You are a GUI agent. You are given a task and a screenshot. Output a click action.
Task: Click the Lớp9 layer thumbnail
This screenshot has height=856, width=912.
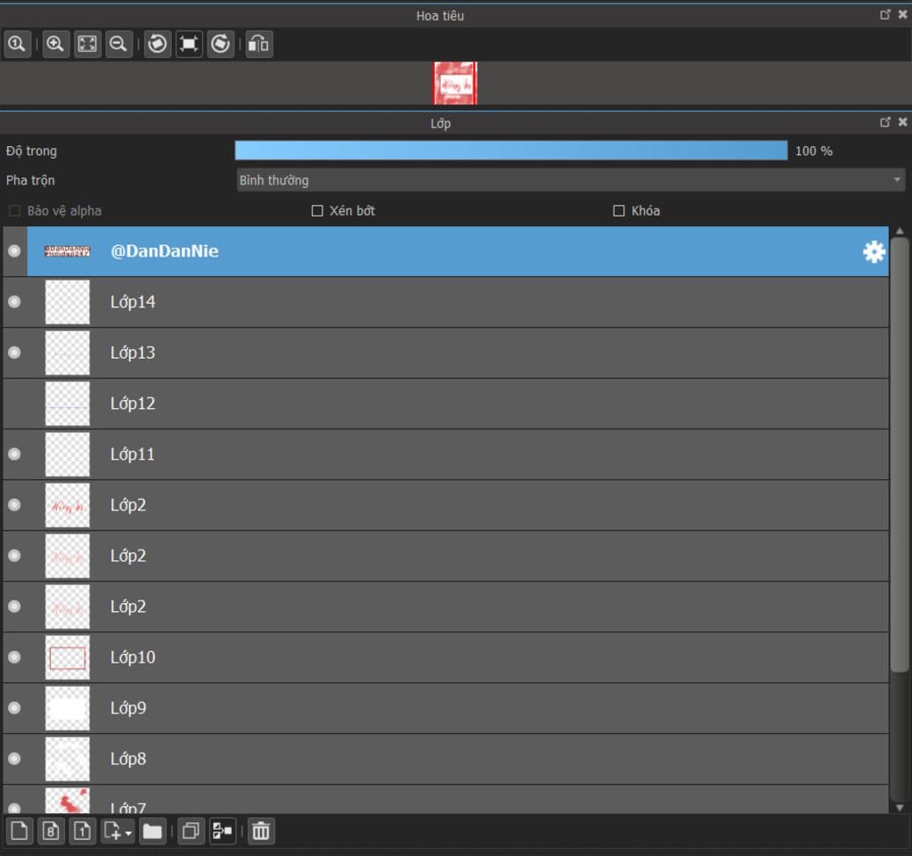pos(68,708)
